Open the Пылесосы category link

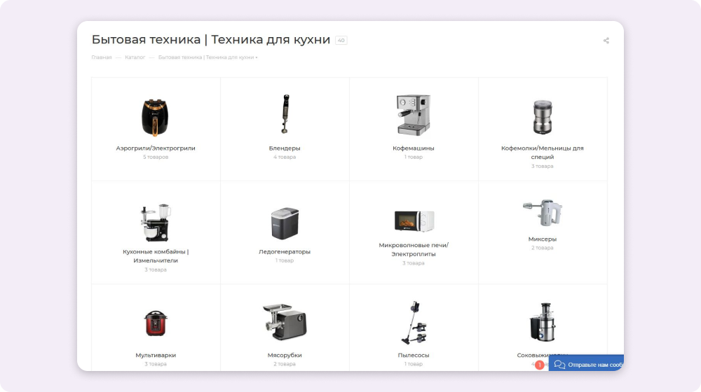[x=414, y=356]
